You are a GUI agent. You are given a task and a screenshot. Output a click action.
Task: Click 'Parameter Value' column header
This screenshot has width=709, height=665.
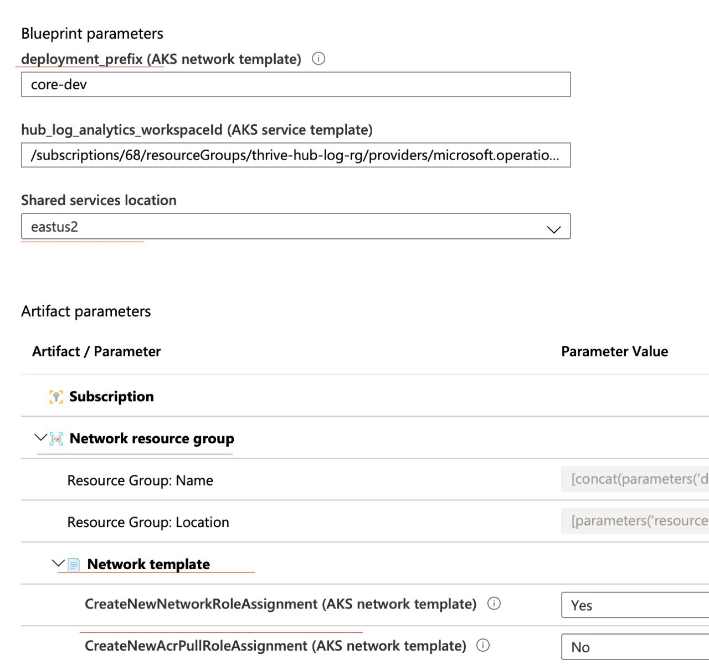point(614,351)
